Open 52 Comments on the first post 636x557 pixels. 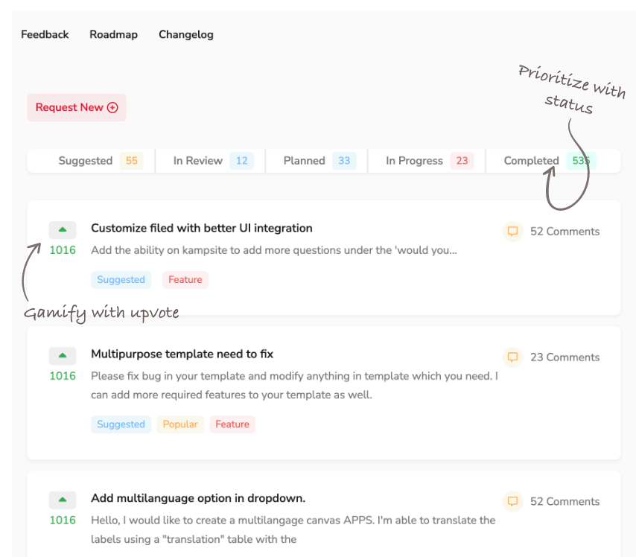(x=565, y=232)
